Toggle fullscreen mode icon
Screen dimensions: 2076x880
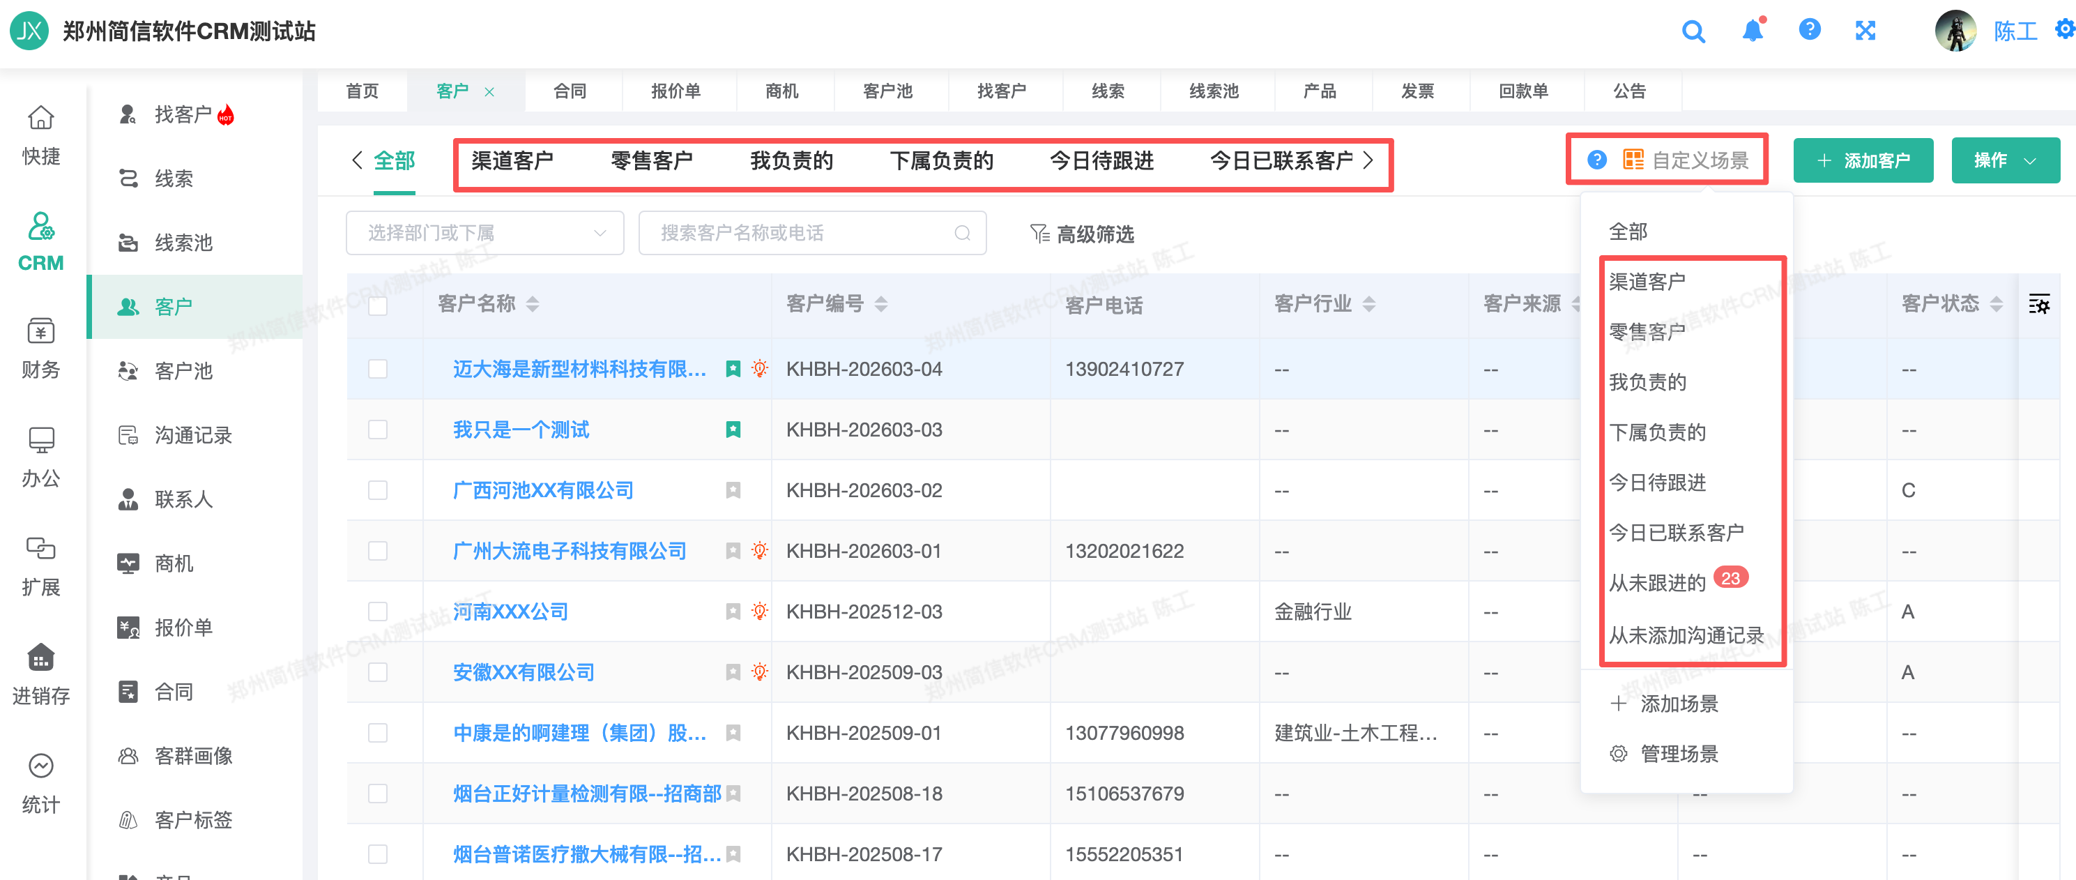pos(1865,31)
